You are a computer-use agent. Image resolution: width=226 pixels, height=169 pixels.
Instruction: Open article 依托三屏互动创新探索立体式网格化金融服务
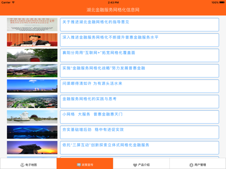(139, 147)
